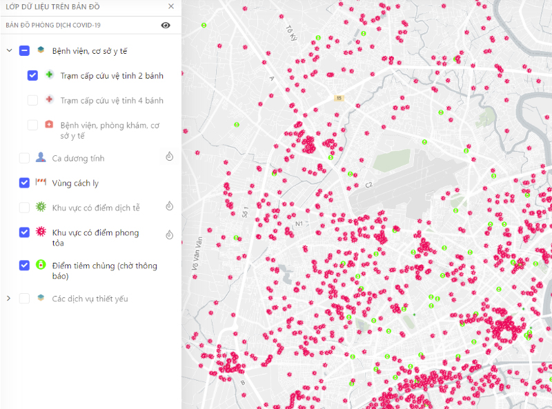Expand the Các dịch vụ thiết yếu group
Viewport: 552px width, 409px height.
tap(9, 299)
